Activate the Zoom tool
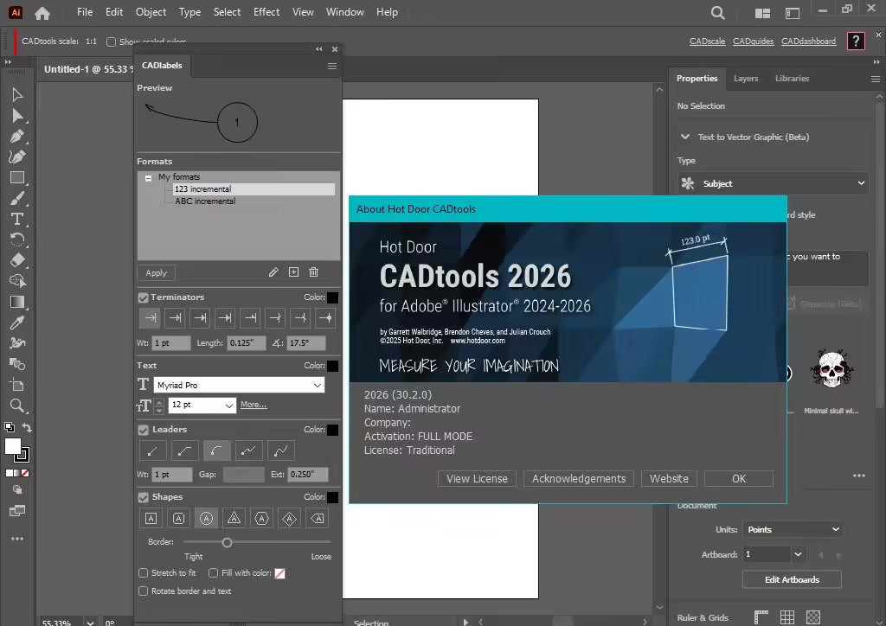The width and height of the screenshot is (886, 626). tap(17, 406)
